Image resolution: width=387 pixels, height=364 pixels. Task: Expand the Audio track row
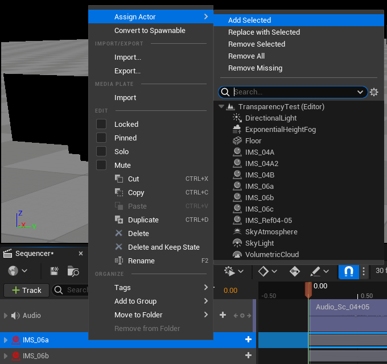(6, 316)
